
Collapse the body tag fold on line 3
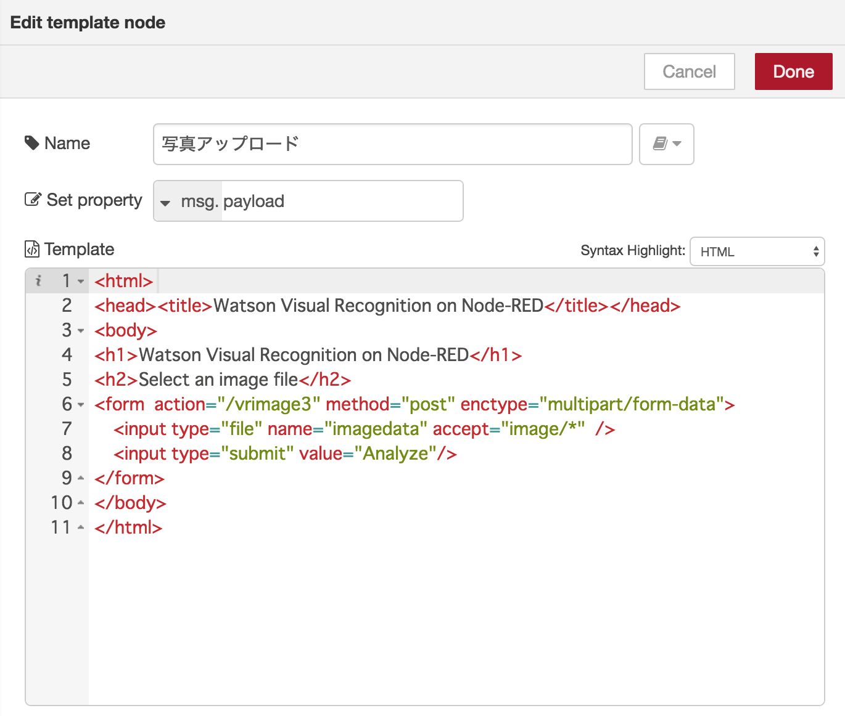coord(81,330)
